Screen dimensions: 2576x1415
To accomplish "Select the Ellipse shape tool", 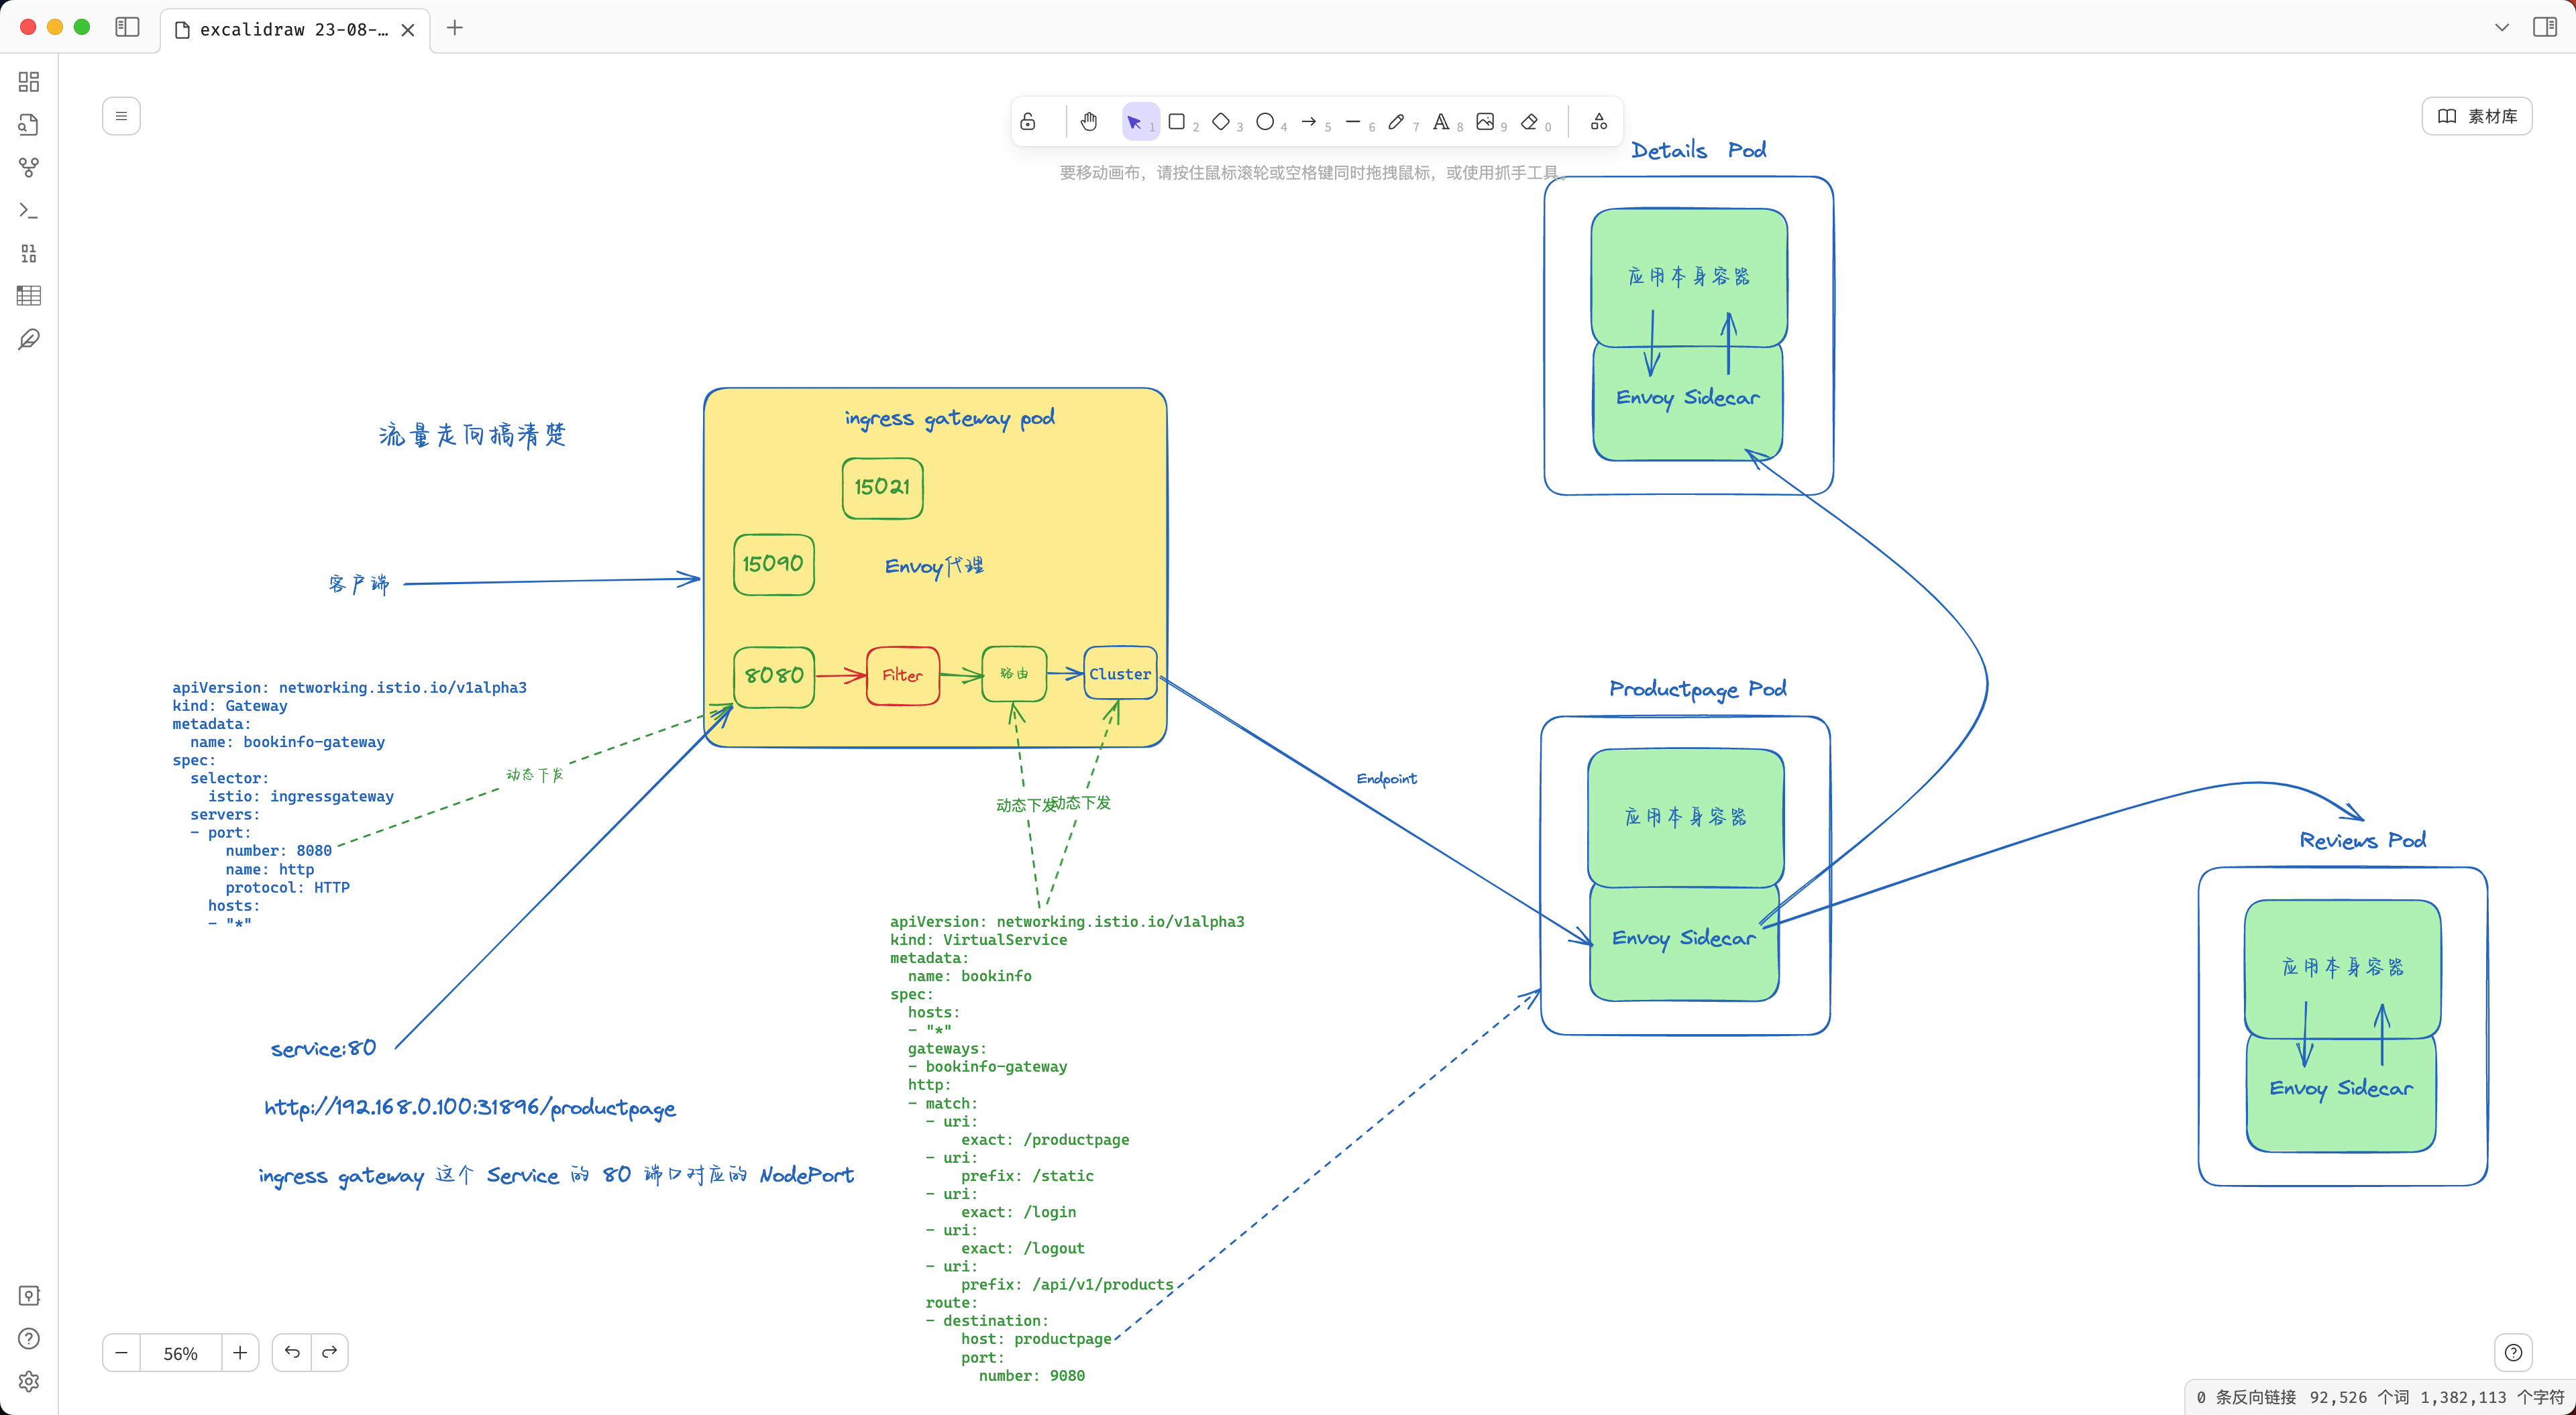I will (x=1265, y=122).
